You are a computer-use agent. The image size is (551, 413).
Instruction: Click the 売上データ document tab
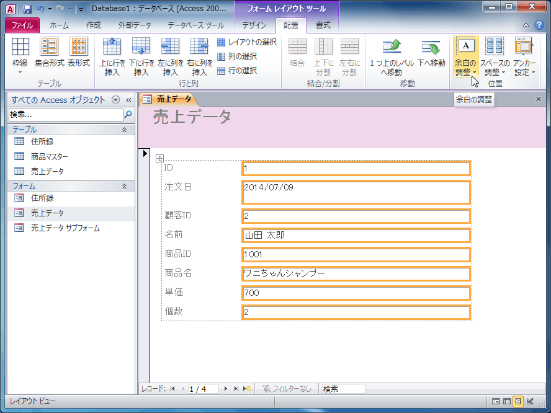tap(168, 99)
